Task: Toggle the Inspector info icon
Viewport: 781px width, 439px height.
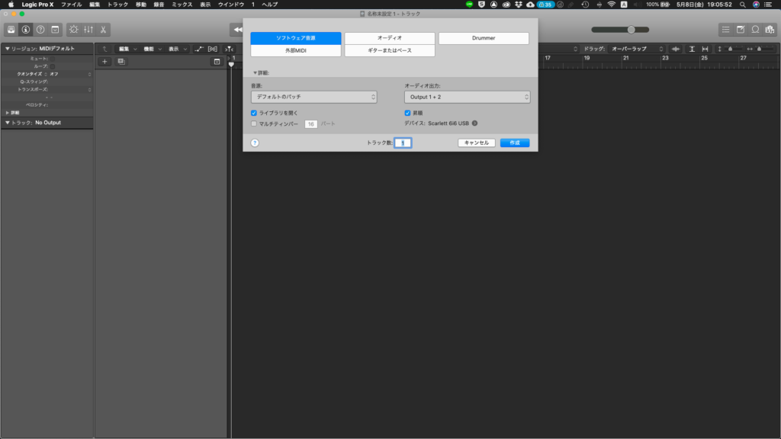Action: (x=26, y=30)
